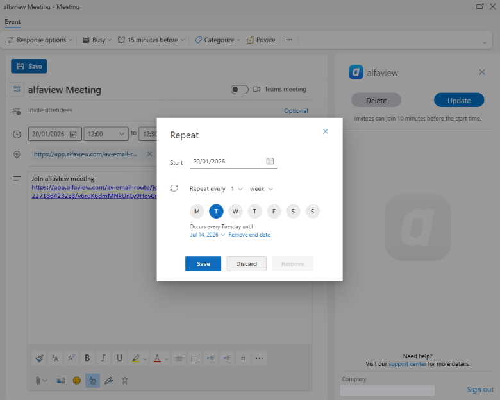Screen dimensions: 500x400
Task: Open the calendar picker in Repeat dialog
Action: [270, 161]
